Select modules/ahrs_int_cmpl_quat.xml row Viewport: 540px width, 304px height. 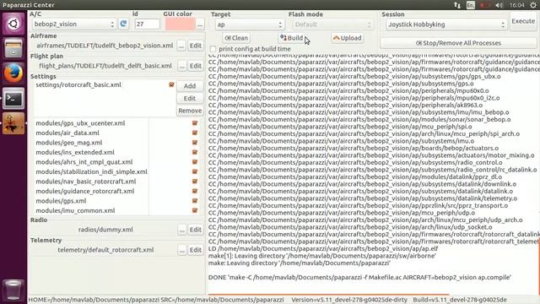click(x=116, y=161)
